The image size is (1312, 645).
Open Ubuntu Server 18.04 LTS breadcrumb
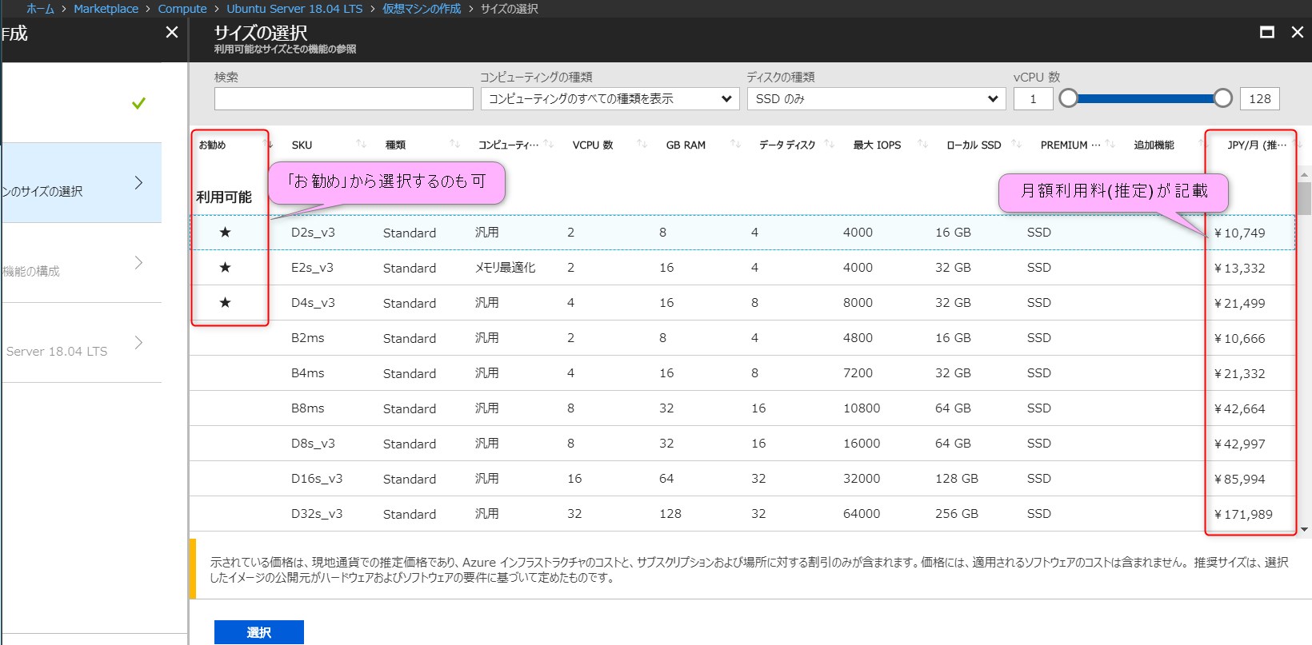(x=294, y=9)
